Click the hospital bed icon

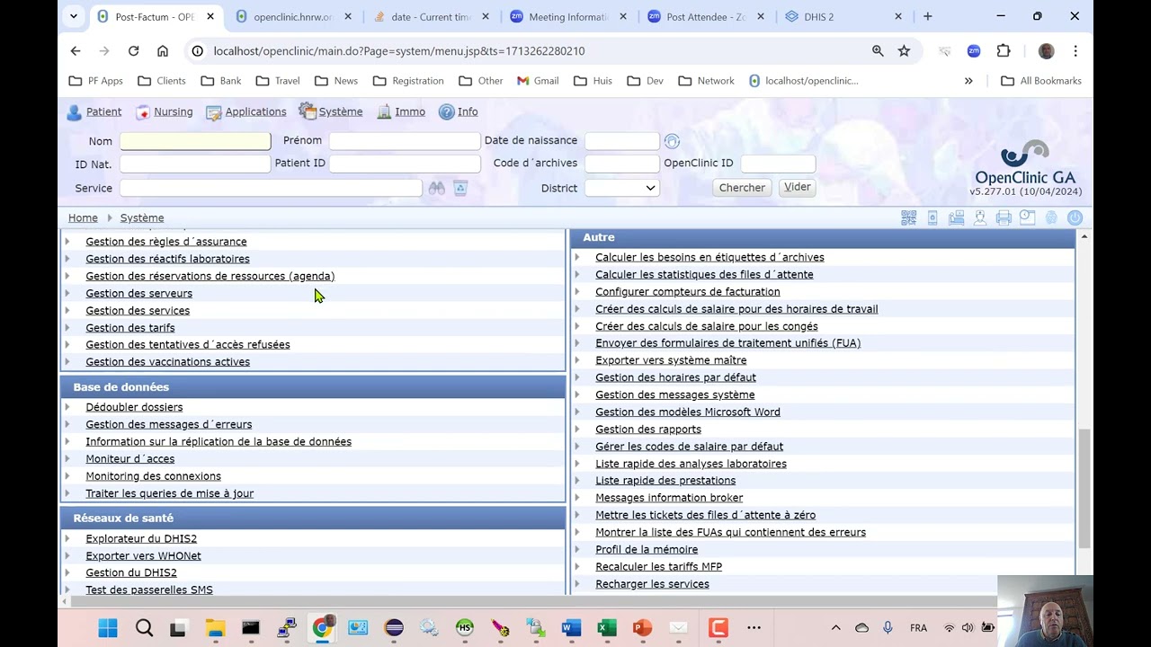click(x=956, y=218)
